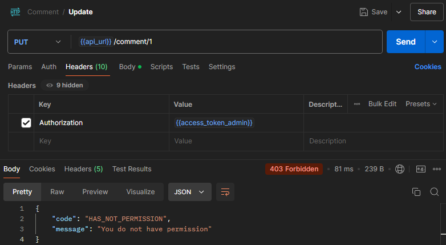This screenshot has width=446, height=245.
Task: Switch to the Auth tab
Action: 49,67
